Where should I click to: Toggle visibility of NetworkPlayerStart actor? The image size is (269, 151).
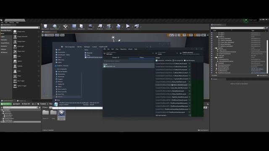click(x=211, y=67)
